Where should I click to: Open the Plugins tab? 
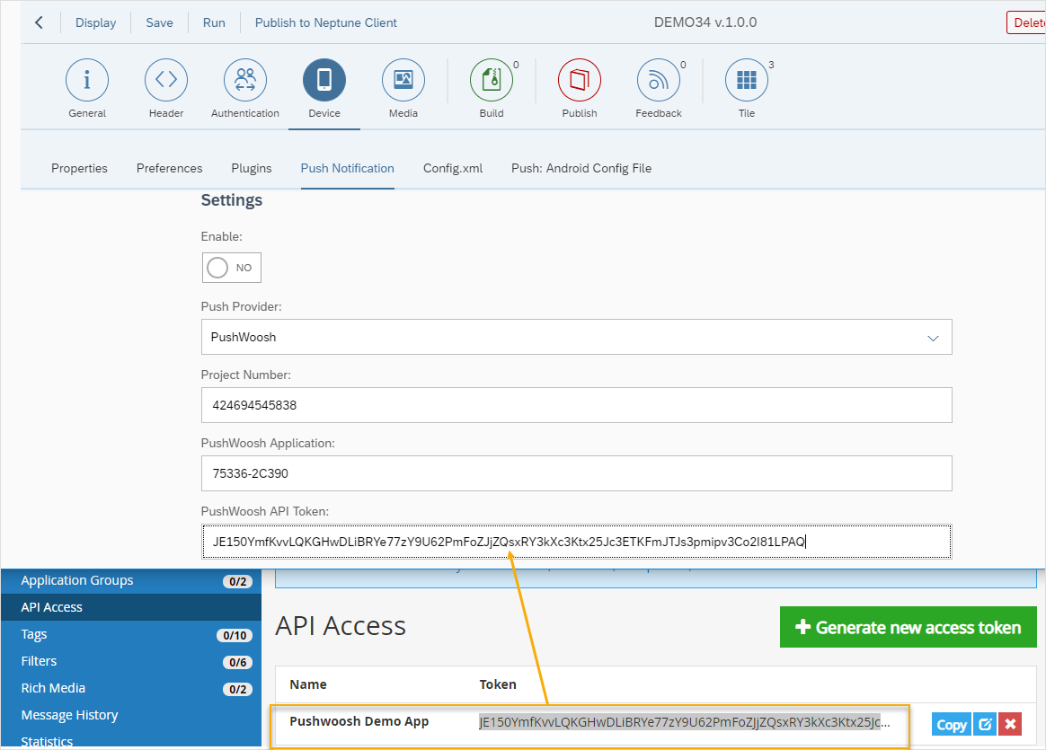252,168
